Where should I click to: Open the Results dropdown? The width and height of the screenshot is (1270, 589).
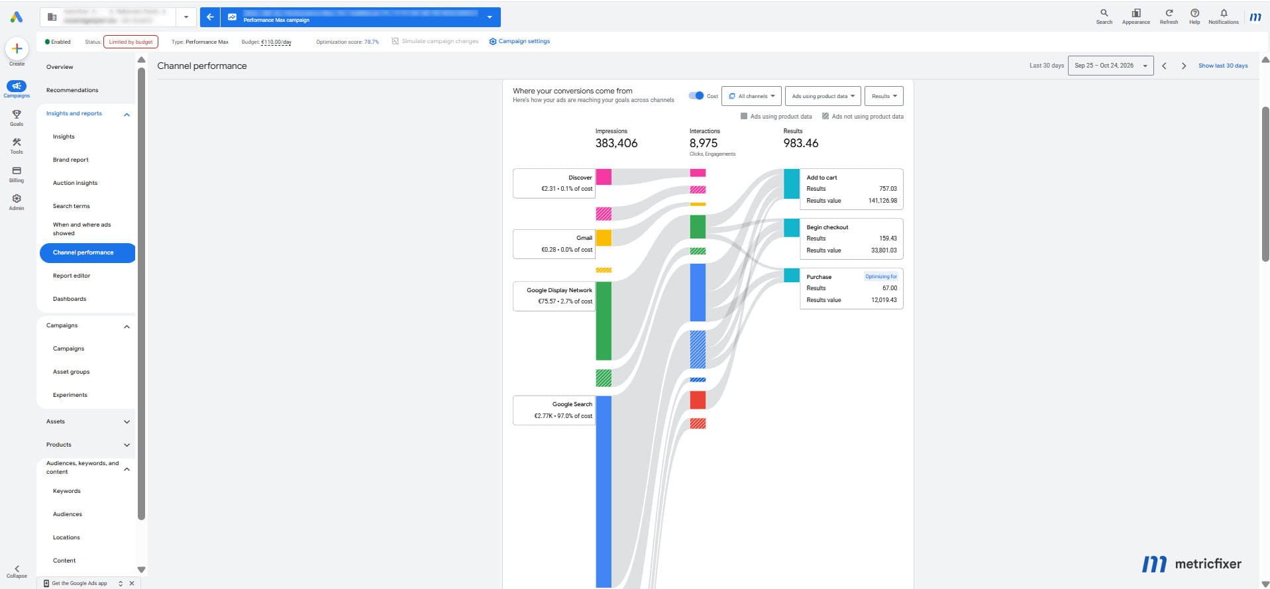[884, 96]
